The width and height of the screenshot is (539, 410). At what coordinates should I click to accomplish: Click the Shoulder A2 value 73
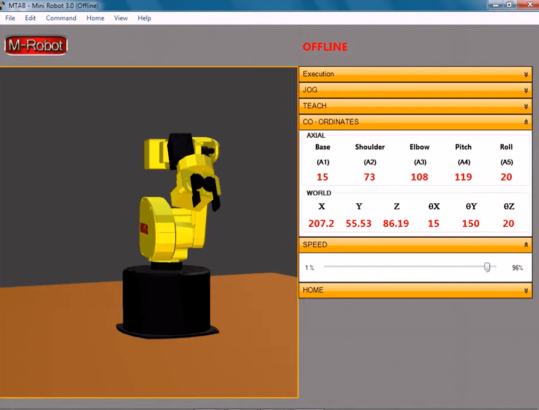(x=370, y=177)
